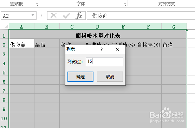
Task: Click the 取消 button
Action: point(110,77)
